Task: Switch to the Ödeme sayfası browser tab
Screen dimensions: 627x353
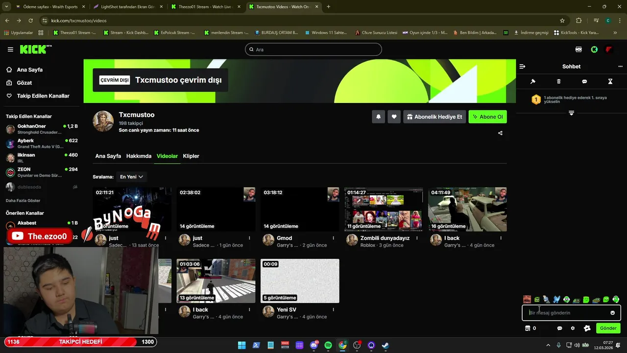Action: tap(50, 7)
